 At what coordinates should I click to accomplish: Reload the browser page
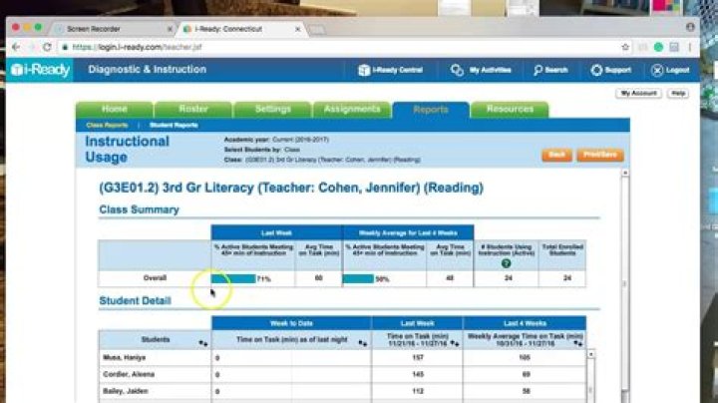coord(47,47)
